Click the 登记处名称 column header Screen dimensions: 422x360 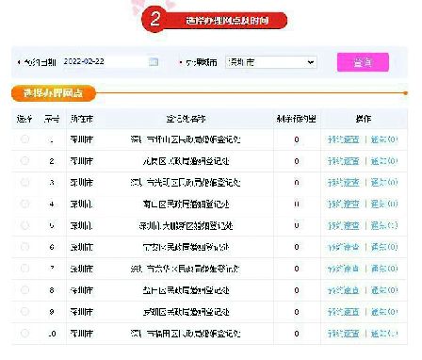click(x=186, y=119)
